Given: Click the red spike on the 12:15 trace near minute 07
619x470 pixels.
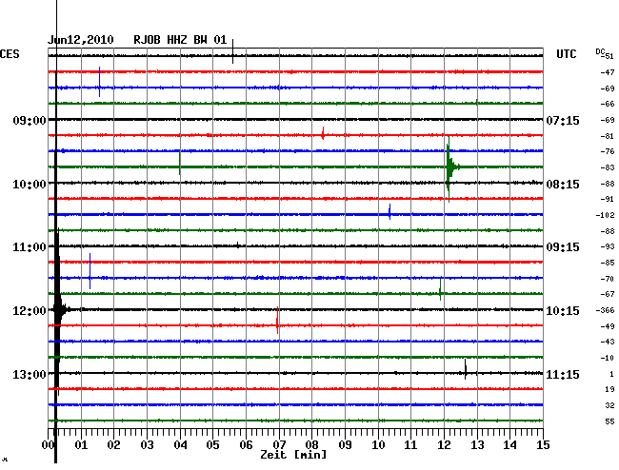Looking at the screenshot, I should click(277, 321).
